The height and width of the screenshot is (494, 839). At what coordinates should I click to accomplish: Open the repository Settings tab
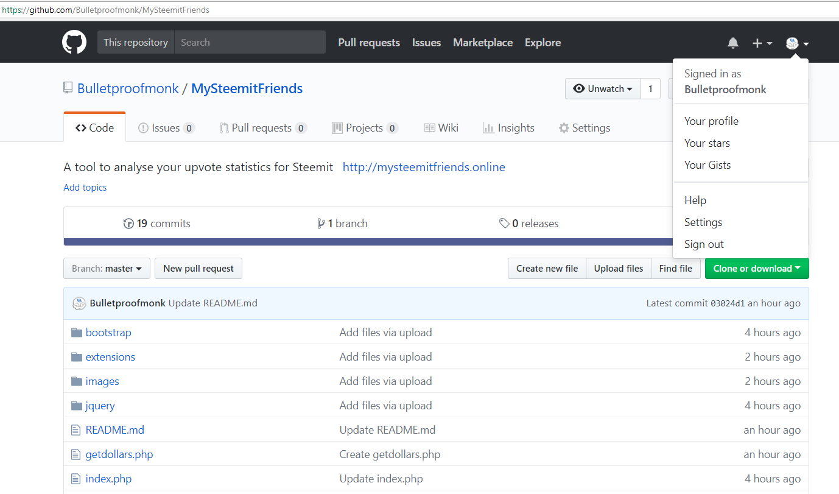coord(584,128)
